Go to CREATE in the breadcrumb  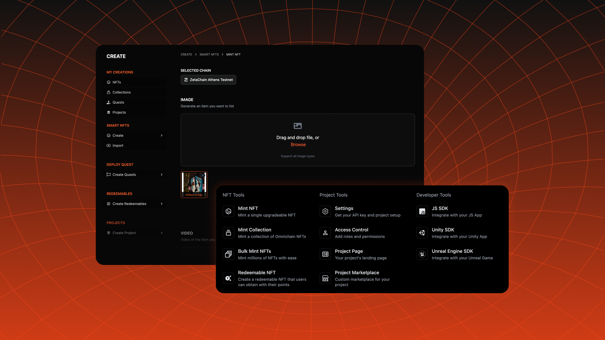(186, 55)
